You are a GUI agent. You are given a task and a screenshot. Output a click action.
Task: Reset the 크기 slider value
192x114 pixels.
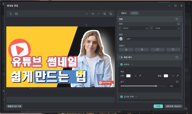(x=177, y=82)
